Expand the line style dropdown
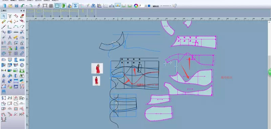Image resolution: width=271 pixels, height=129 pixels. click(x=170, y=6)
